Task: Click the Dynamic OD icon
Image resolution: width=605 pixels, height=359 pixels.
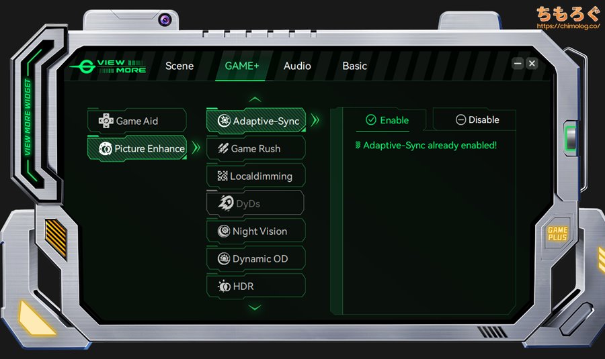Action: point(224,259)
